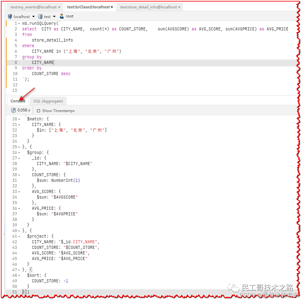Open the test database dropdown
Viewport: 303px width, 301px height.
pos(54,16)
